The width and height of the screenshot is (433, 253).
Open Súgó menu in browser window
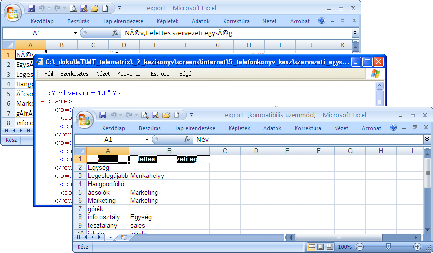pyautogui.click(x=185, y=74)
